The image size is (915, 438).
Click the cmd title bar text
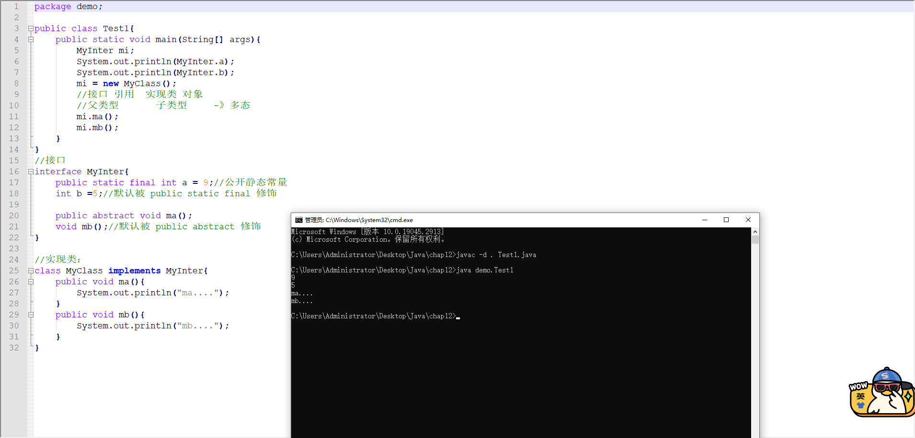tap(359, 220)
